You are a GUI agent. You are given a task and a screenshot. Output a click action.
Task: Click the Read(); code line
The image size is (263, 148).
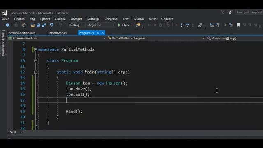(x=74, y=111)
